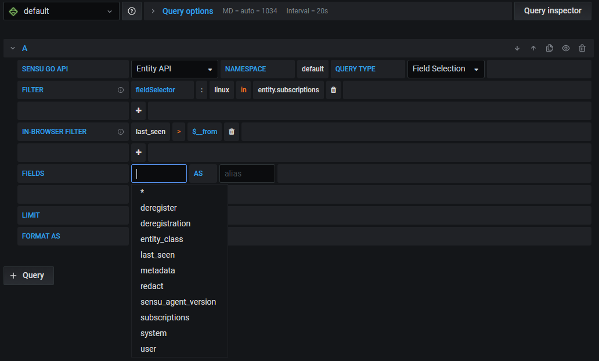The image size is (599, 361).
Task: Toggle visibility of query A
Action: tap(566, 48)
